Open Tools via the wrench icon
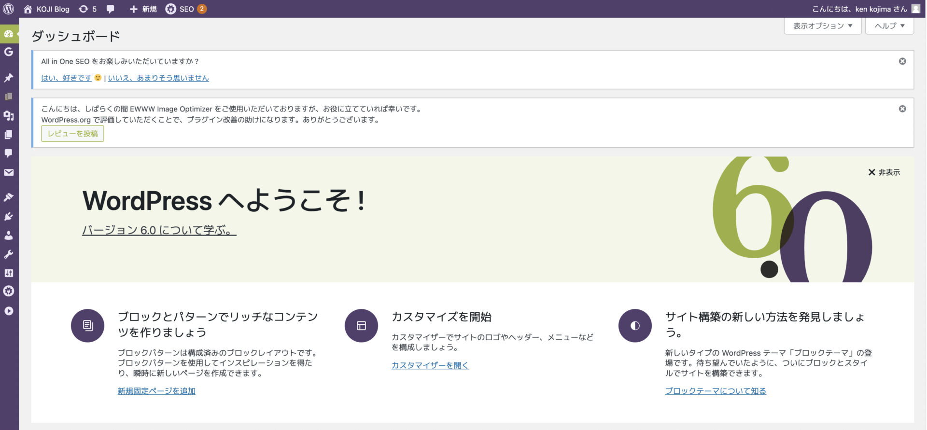Screen dimensions: 927x430 pos(9,254)
